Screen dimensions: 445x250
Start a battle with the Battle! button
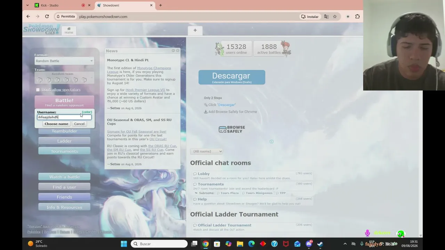(64, 102)
